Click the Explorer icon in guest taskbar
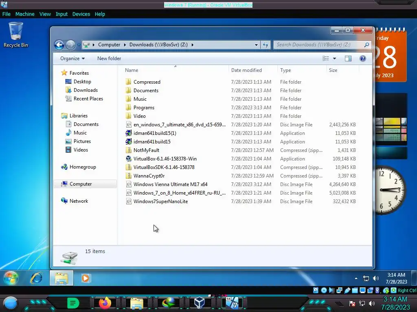This screenshot has height=312, width=417. (61, 278)
